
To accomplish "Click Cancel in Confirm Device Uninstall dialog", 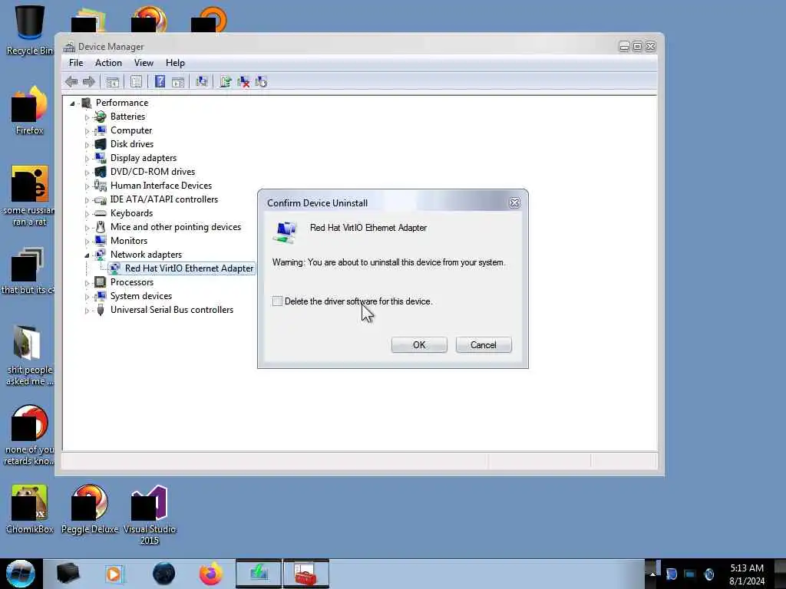I will coord(484,344).
